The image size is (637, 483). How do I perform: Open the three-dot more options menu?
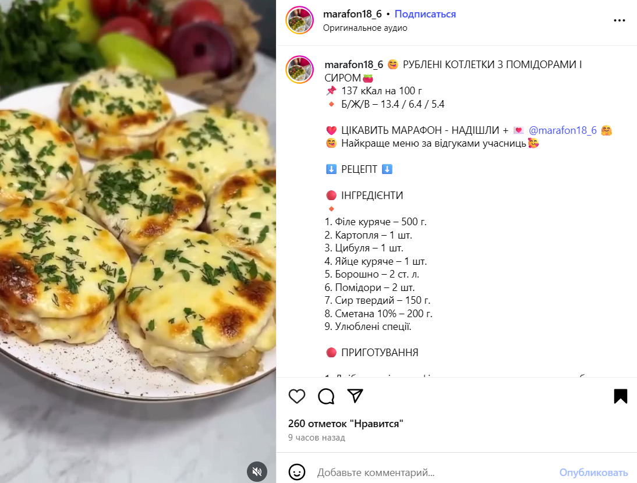pyautogui.click(x=619, y=20)
